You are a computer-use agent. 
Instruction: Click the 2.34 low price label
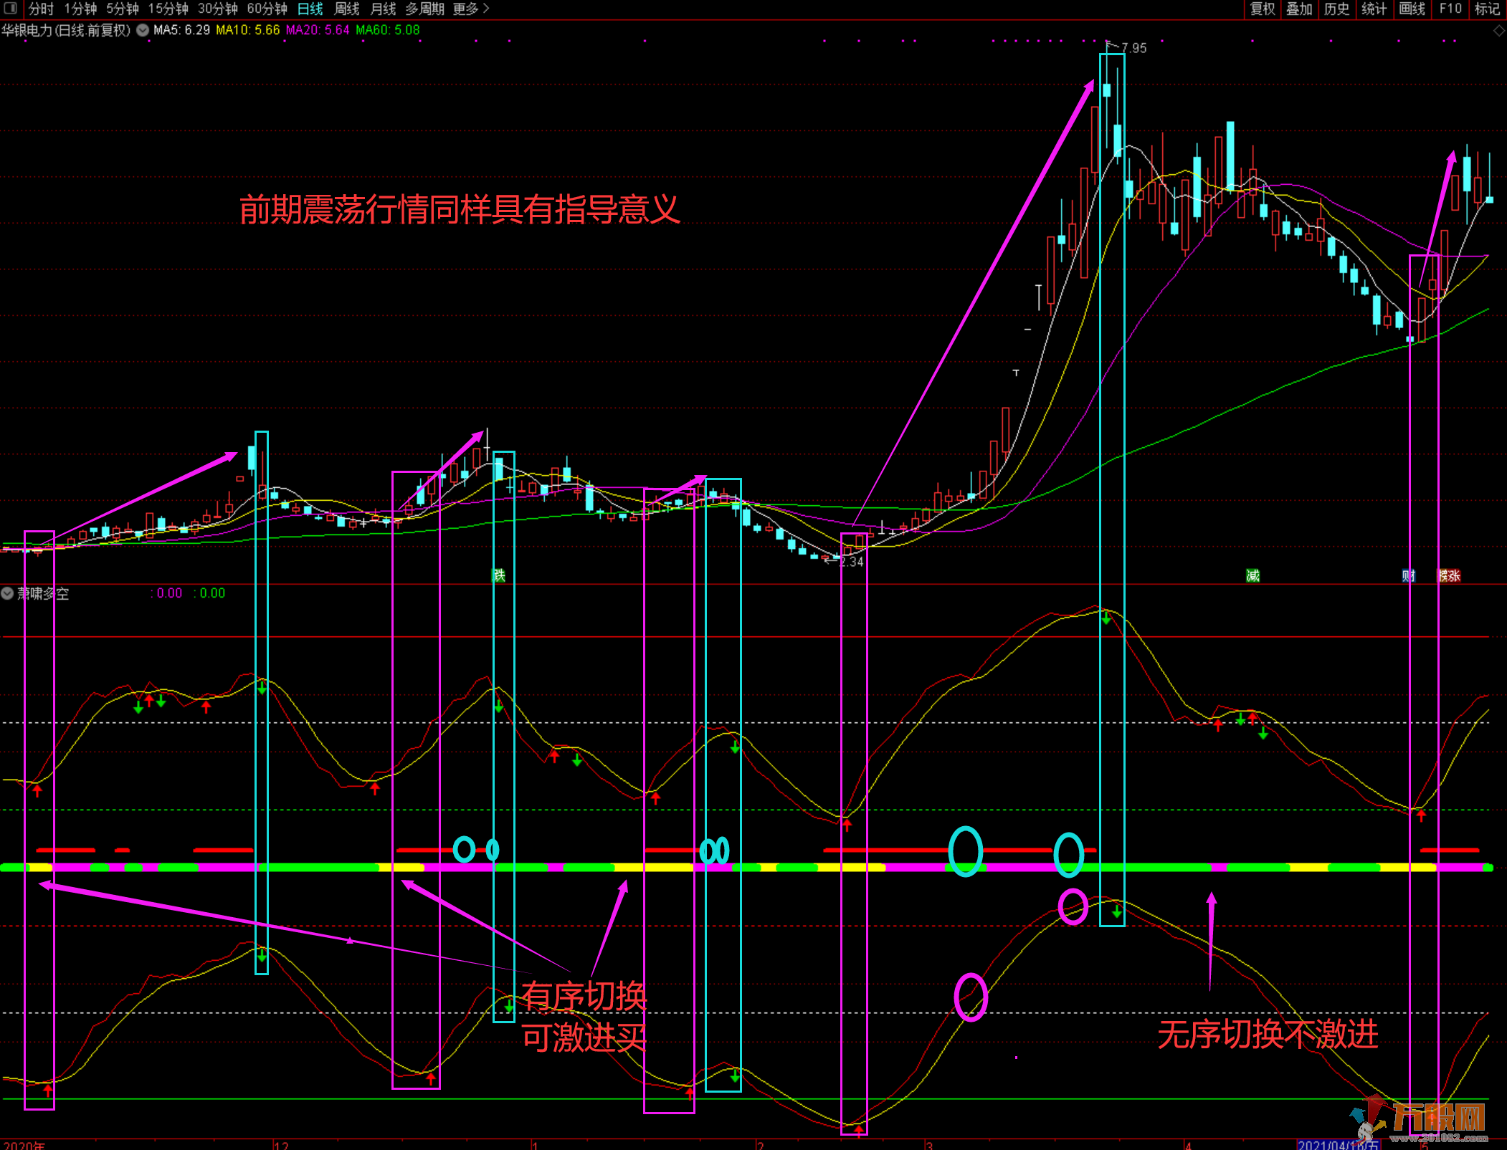[851, 562]
